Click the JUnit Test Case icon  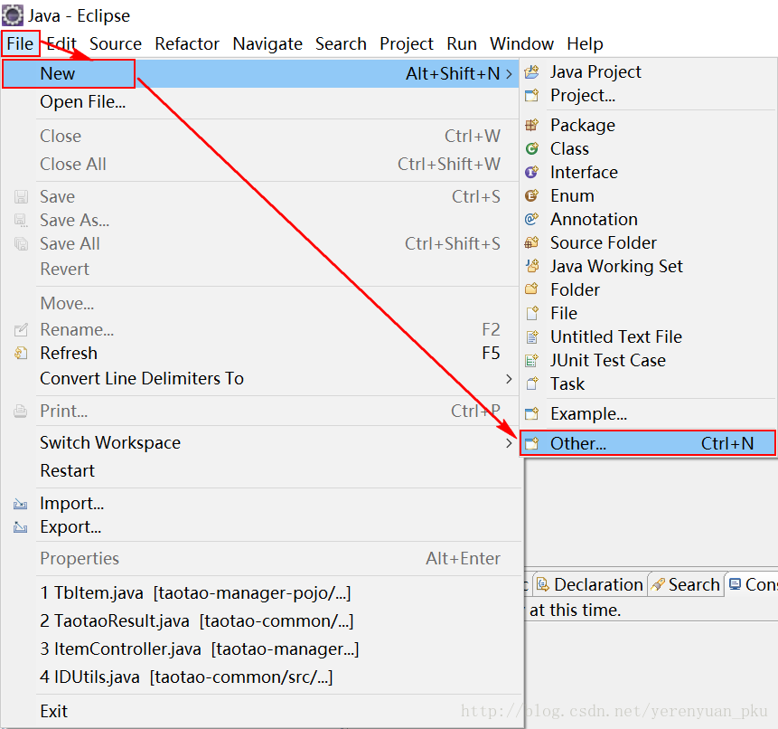coord(532,360)
